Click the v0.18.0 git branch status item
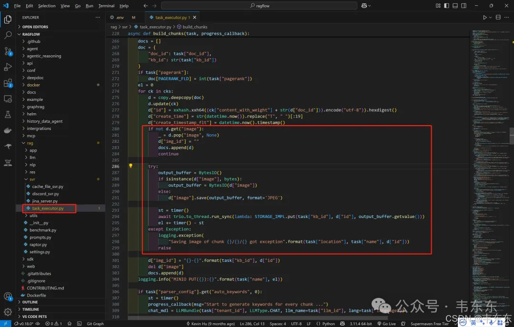 pyautogui.click(x=24, y=324)
